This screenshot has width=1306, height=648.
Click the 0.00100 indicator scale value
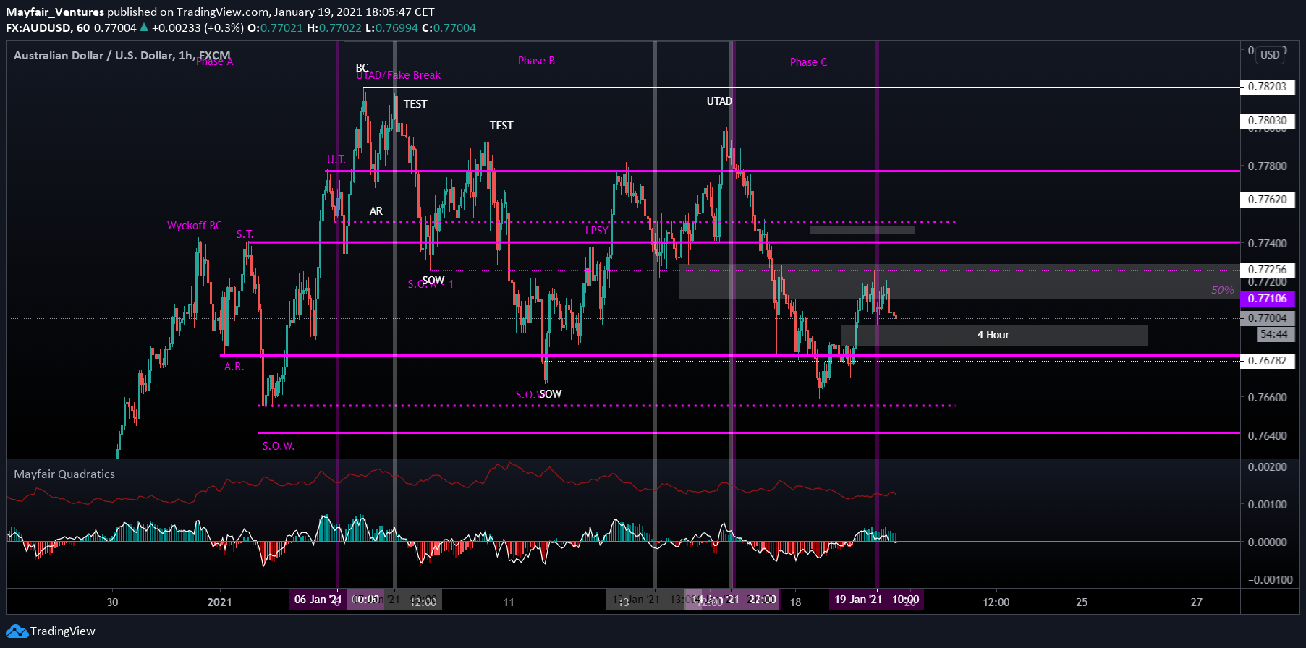[1268, 505]
